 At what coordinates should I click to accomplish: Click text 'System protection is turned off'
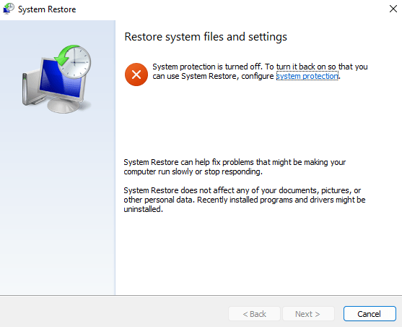click(207, 67)
